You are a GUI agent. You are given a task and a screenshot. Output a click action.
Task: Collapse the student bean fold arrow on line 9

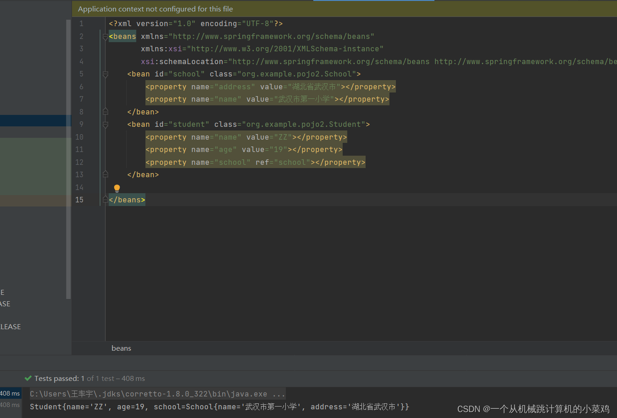click(105, 124)
